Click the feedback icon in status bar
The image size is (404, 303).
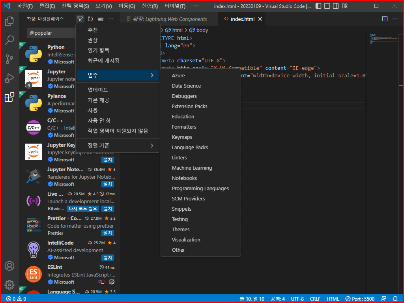383,299
